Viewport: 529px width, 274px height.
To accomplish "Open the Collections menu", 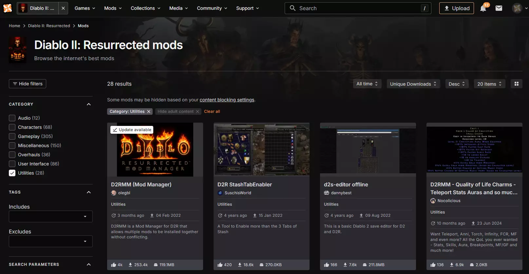I will coord(145,8).
